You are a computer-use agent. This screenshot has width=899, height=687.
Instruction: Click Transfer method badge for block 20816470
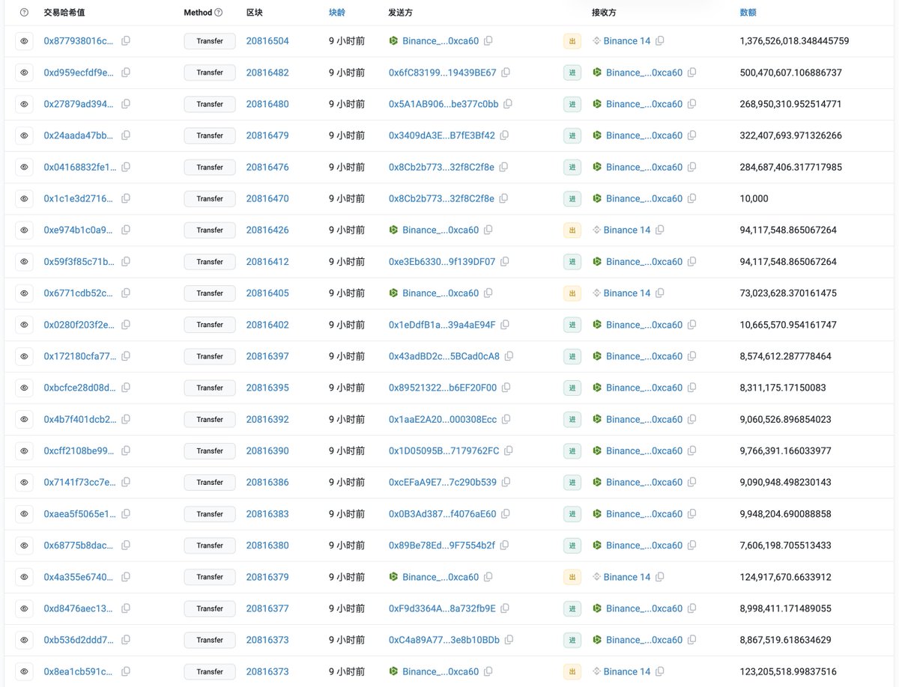click(210, 198)
